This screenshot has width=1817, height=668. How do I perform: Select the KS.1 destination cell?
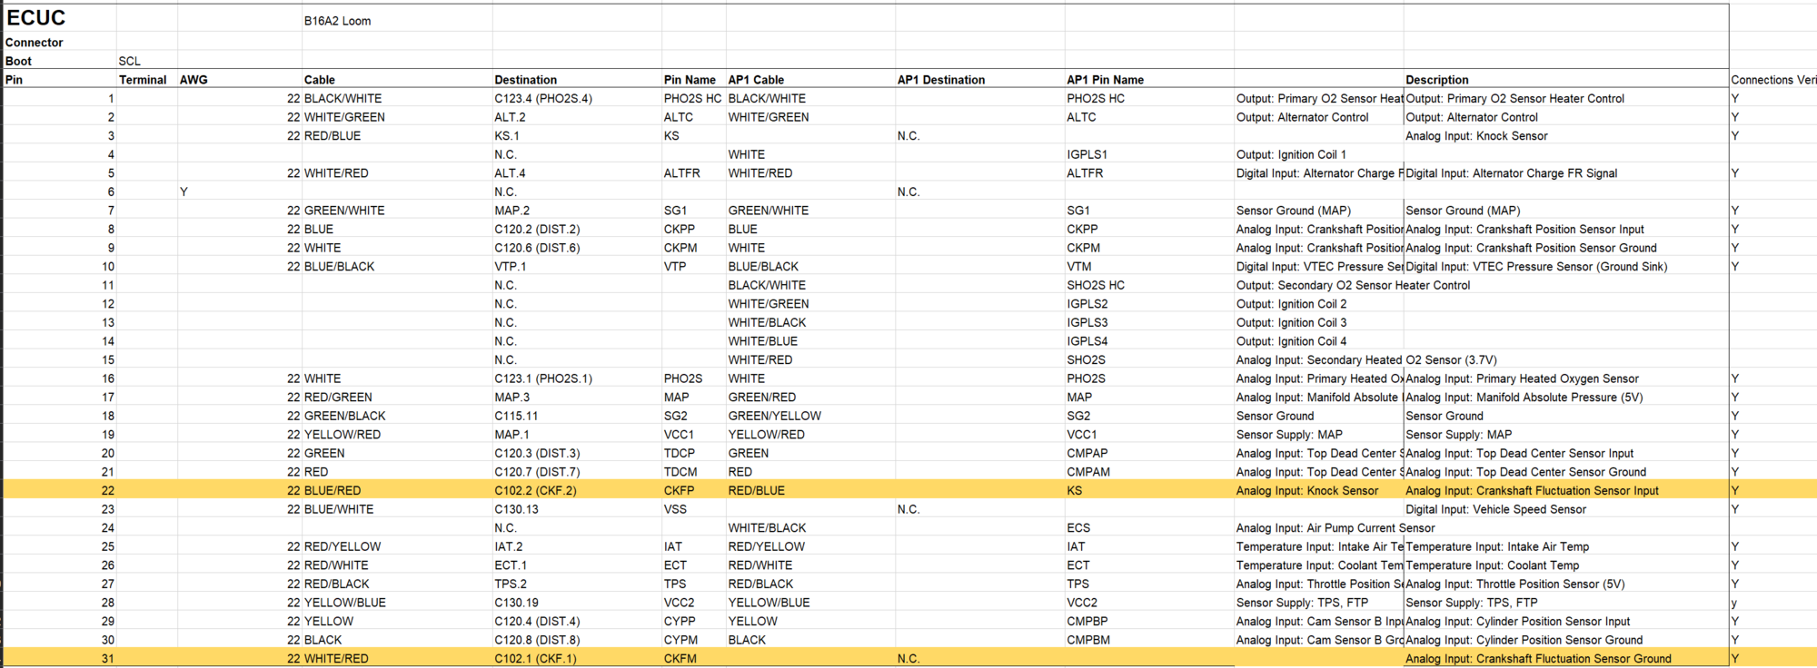click(507, 135)
